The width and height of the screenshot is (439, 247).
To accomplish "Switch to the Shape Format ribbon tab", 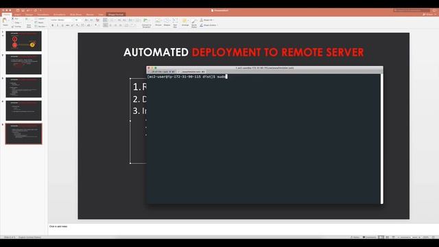I will (116, 14).
